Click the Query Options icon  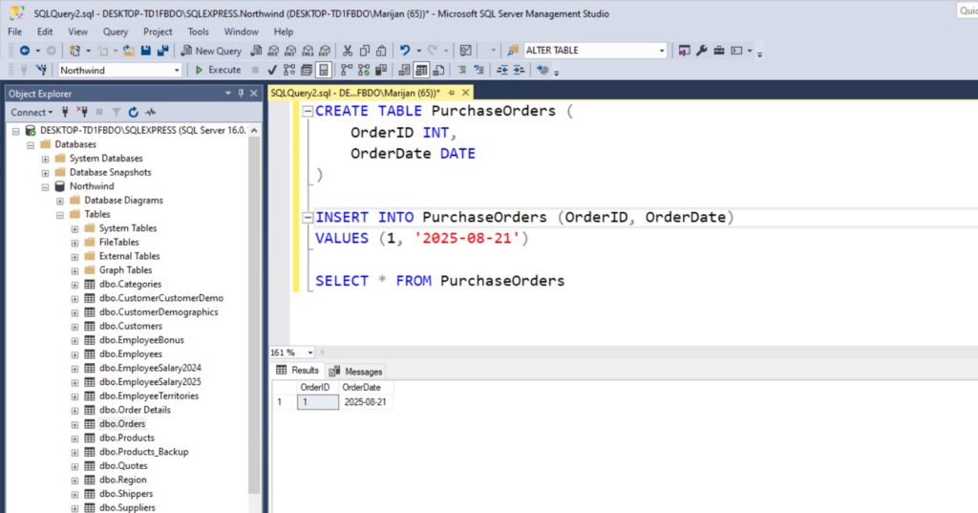[x=307, y=70]
